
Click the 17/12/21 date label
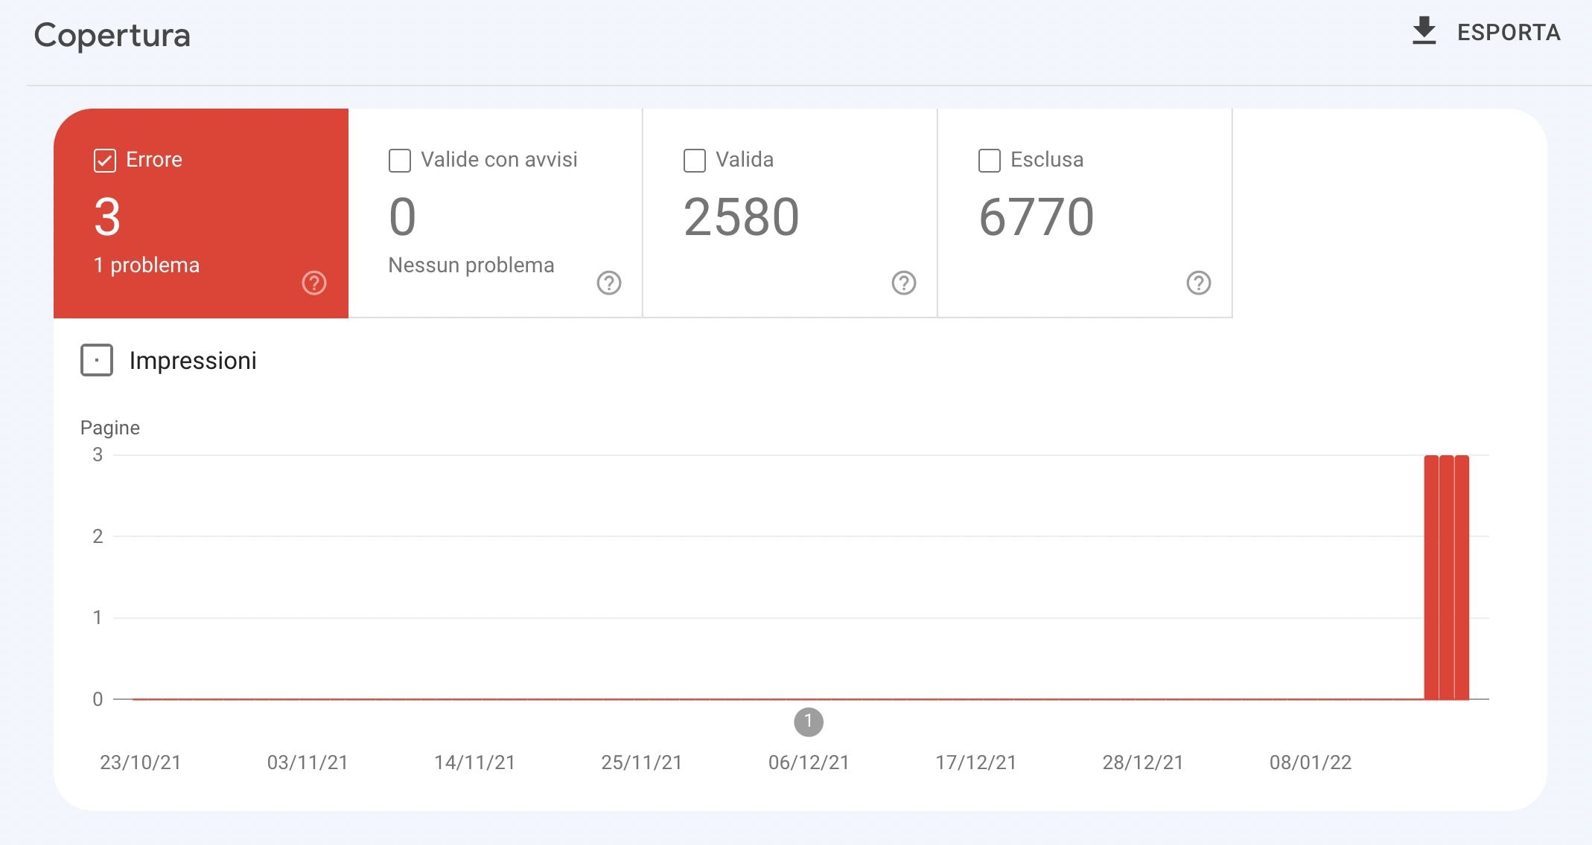tap(976, 762)
